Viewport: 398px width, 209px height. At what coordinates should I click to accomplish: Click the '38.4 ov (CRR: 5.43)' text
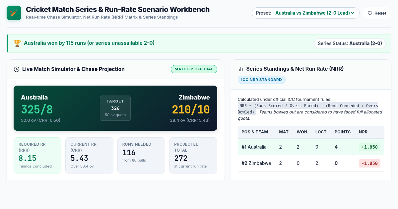190,120
